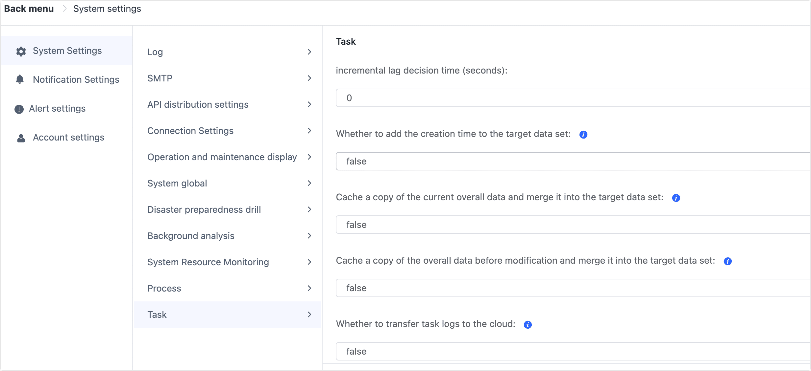Expand the Disaster preparedness drill section
The height and width of the screenshot is (371, 811).
227,209
